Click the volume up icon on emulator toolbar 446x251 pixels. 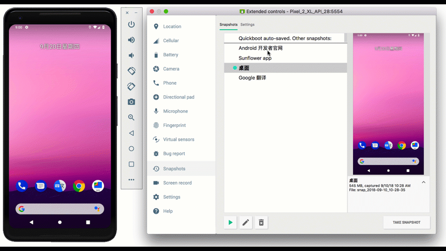click(131, 40)
